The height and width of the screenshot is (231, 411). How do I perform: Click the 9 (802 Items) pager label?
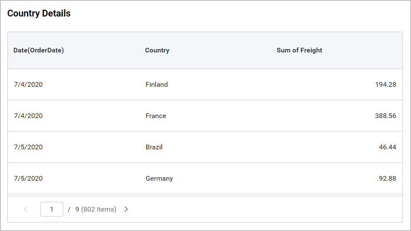[x=96, y=209]
